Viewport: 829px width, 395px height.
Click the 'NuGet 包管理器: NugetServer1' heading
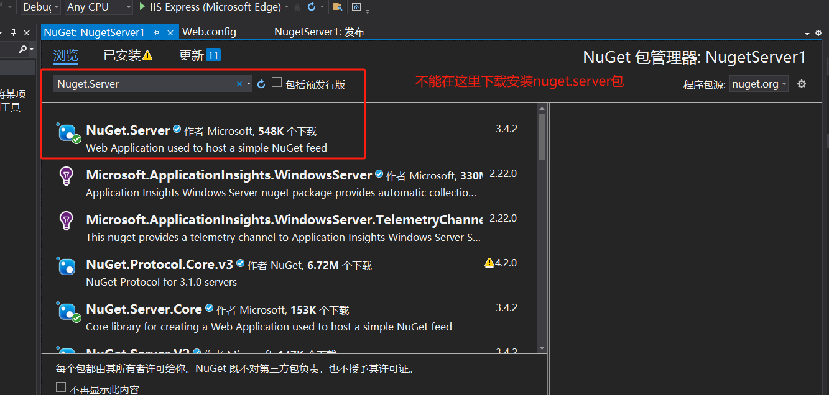pyautogui.click(x=694, y=57)
